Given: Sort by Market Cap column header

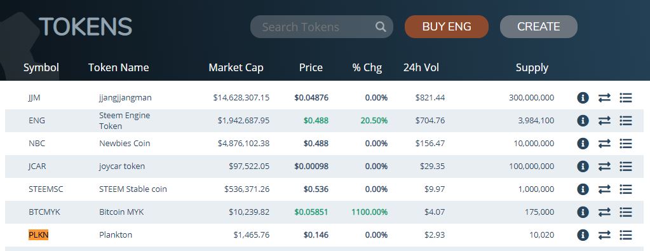Looking at the screenshot, I should (x=236, y=67).
